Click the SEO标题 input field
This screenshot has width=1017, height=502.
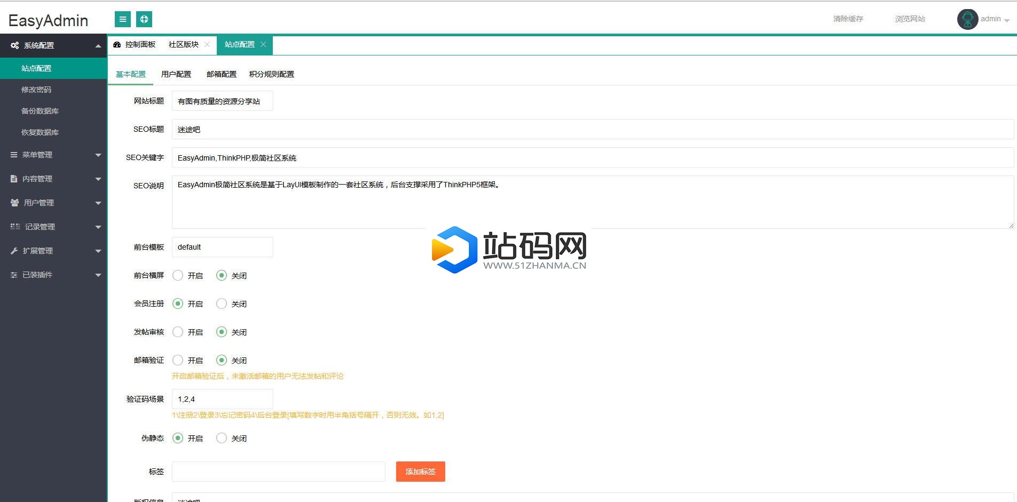pyautogui.click(x=593, y=129)
